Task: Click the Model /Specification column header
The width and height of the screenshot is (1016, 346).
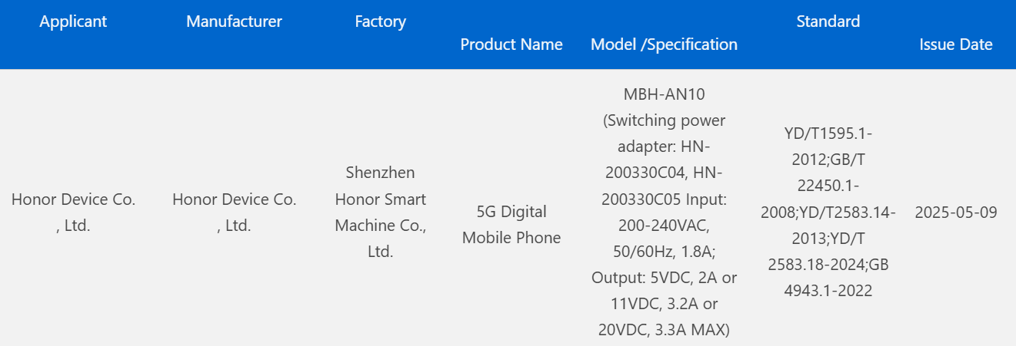Action: (664, 44)
